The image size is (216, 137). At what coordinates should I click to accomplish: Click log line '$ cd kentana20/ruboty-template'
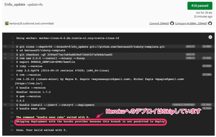(x=41, y=51)
